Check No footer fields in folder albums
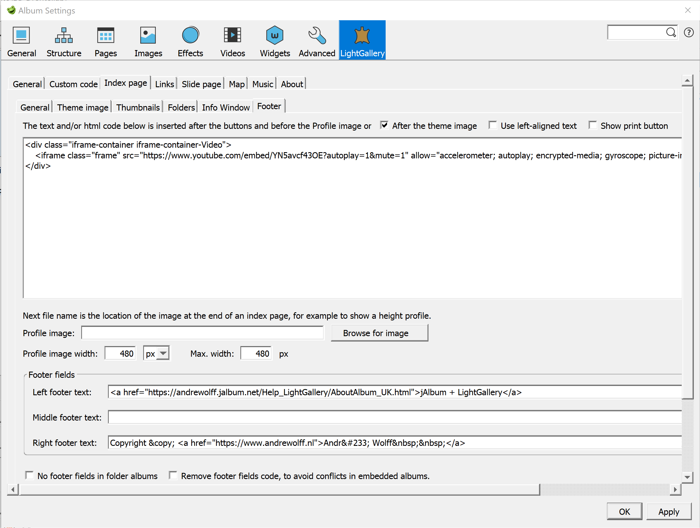The width and height of the screenshot is (700, 528). click(29, 475)
